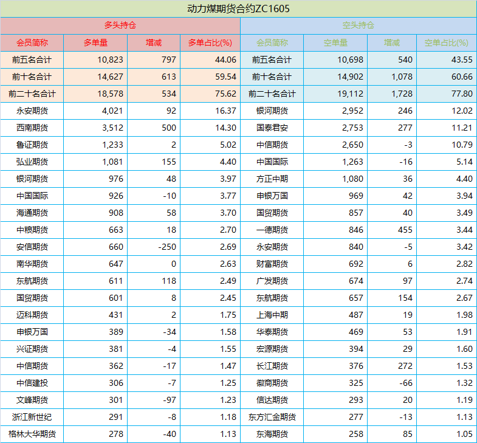Select the member name 华泰期货

click(x=272, y=332)
